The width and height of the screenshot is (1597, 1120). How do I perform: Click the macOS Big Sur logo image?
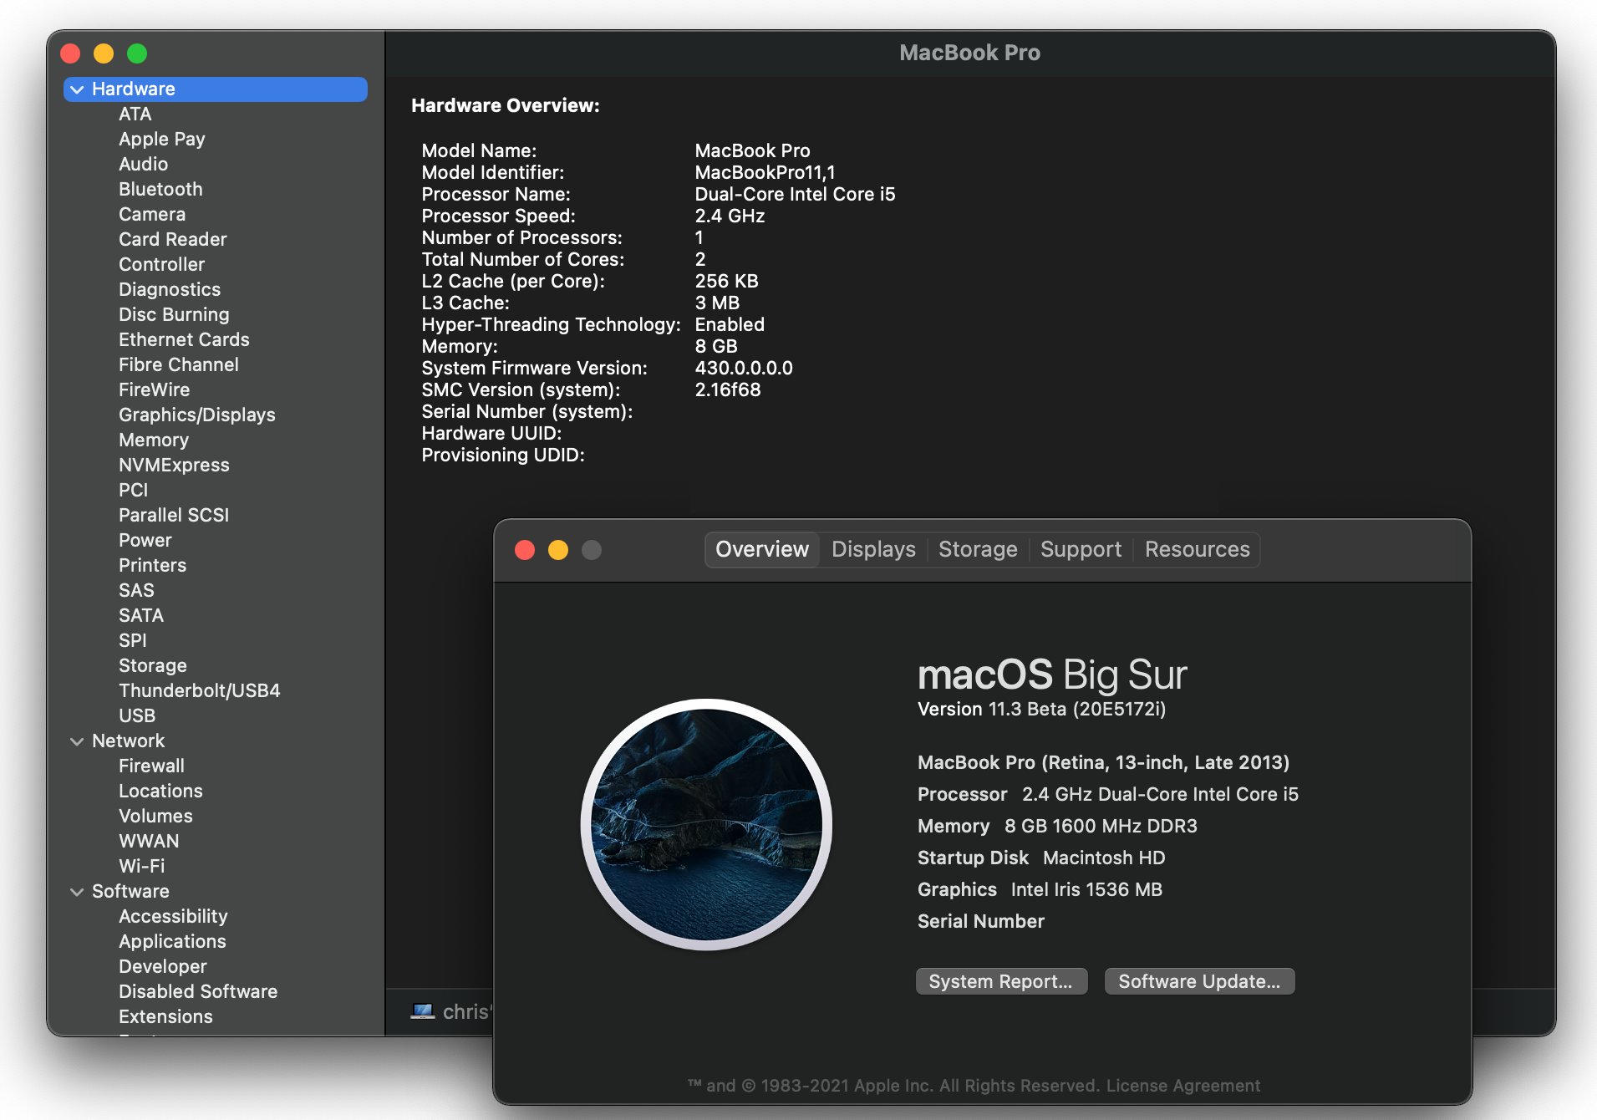[x=706, y=824]
